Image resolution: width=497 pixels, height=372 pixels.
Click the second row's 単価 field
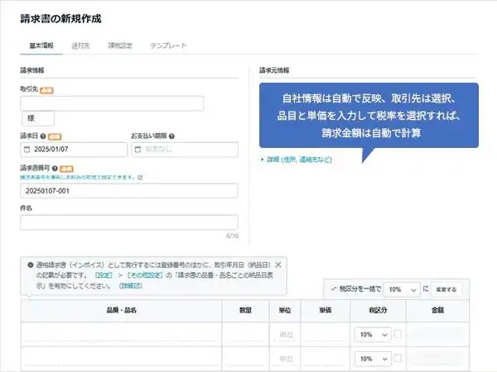tap(326, 359)
